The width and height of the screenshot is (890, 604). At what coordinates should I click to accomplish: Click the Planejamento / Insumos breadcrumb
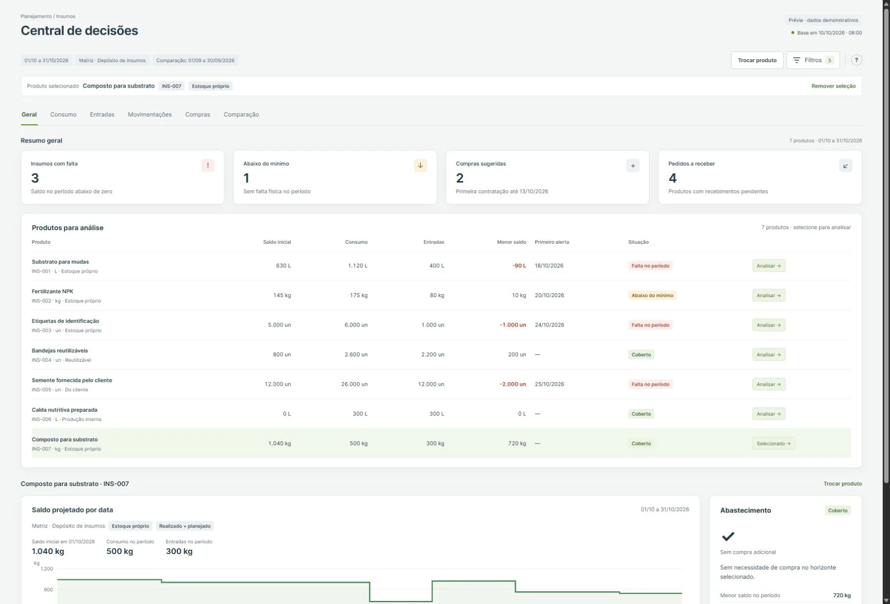[x=48, y=16]
